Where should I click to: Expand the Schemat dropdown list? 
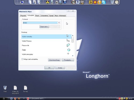coord(59,23)
